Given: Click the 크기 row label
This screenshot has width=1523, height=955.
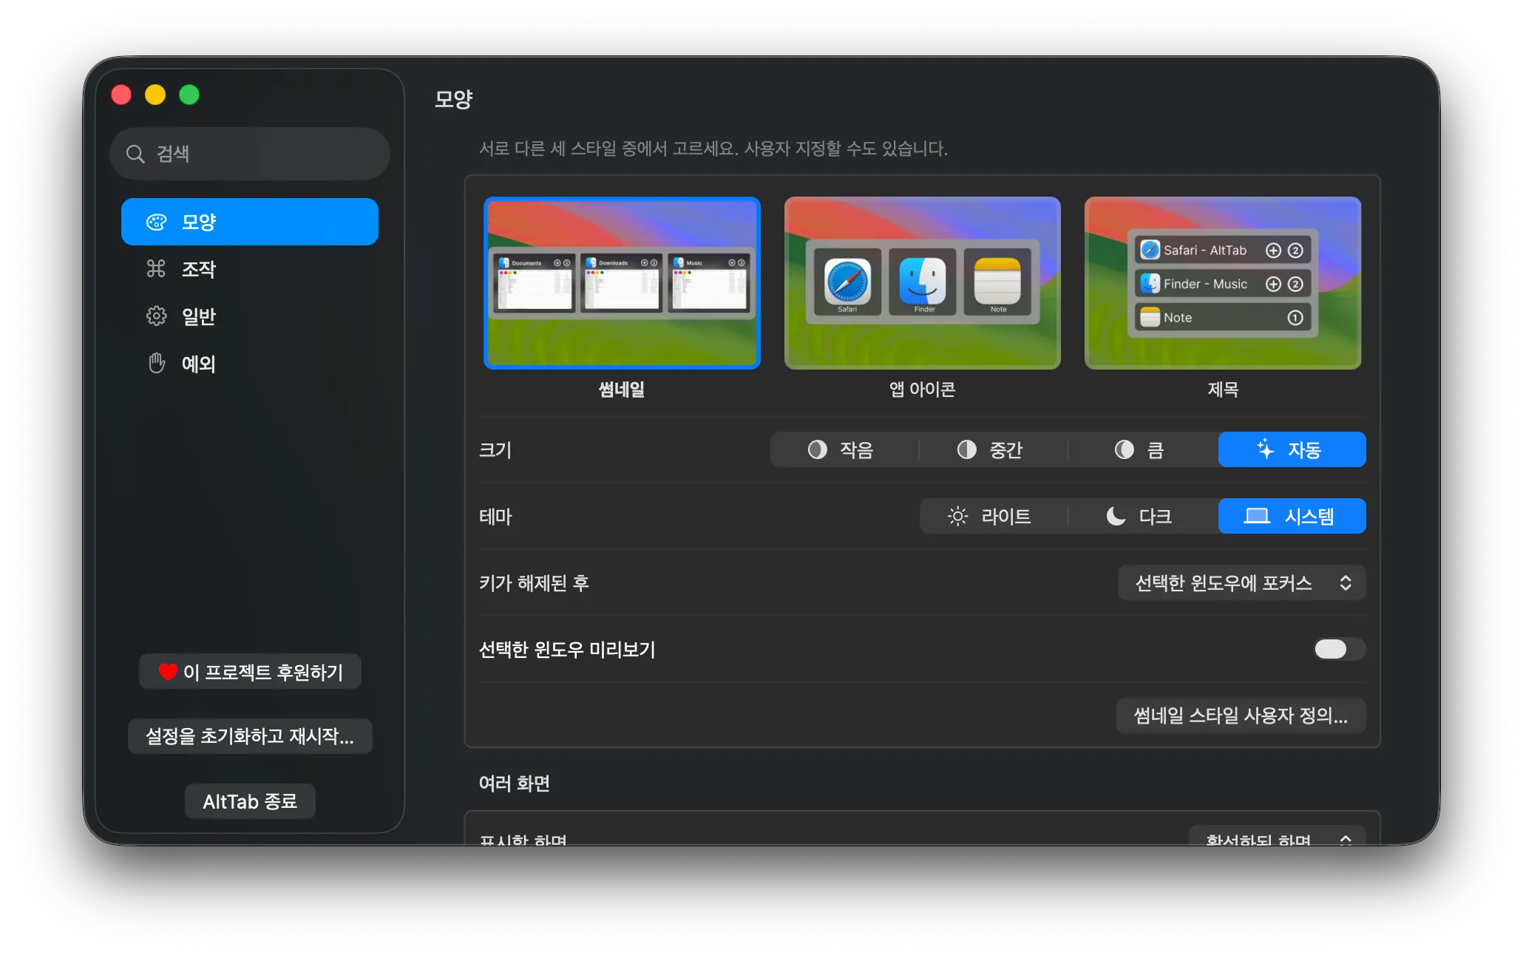Looking at the screenshot, I should coord(495,450).
